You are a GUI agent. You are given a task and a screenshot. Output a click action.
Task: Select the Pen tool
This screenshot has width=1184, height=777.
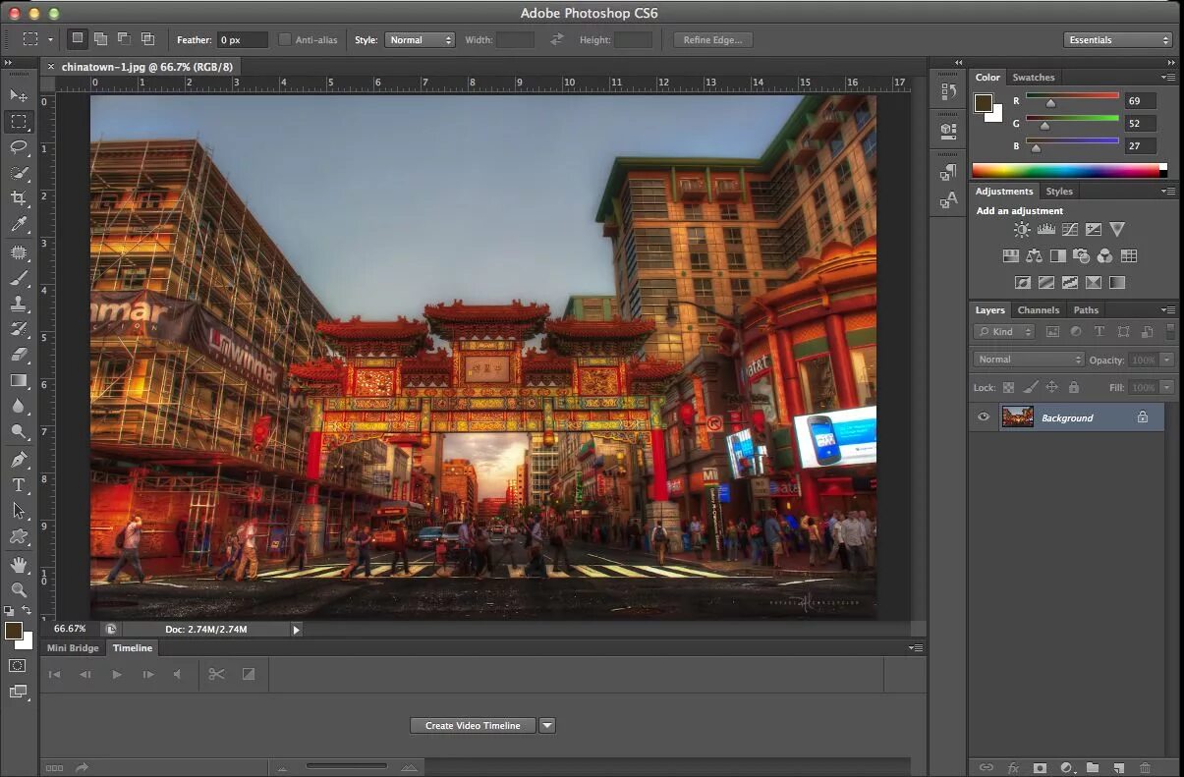coord(19,460)
